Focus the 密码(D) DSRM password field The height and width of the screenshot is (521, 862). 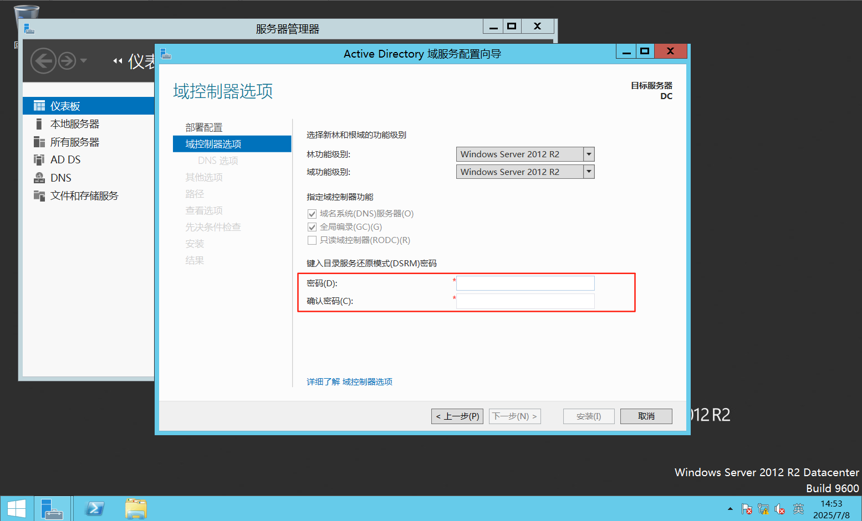pyautogui.click(x=525, y=283)
